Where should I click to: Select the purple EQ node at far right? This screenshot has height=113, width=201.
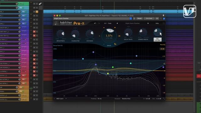pos(163,67)
